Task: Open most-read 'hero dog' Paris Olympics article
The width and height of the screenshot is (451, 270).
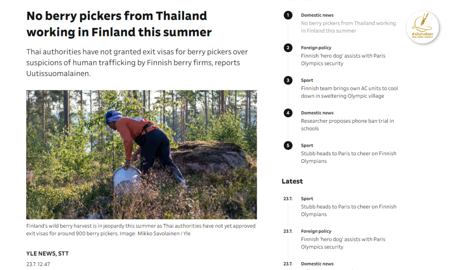Action: tap(343, 59)
